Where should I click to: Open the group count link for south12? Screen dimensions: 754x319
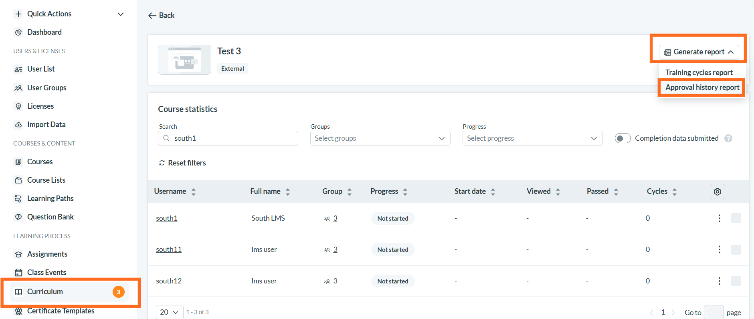pos(335,281)
